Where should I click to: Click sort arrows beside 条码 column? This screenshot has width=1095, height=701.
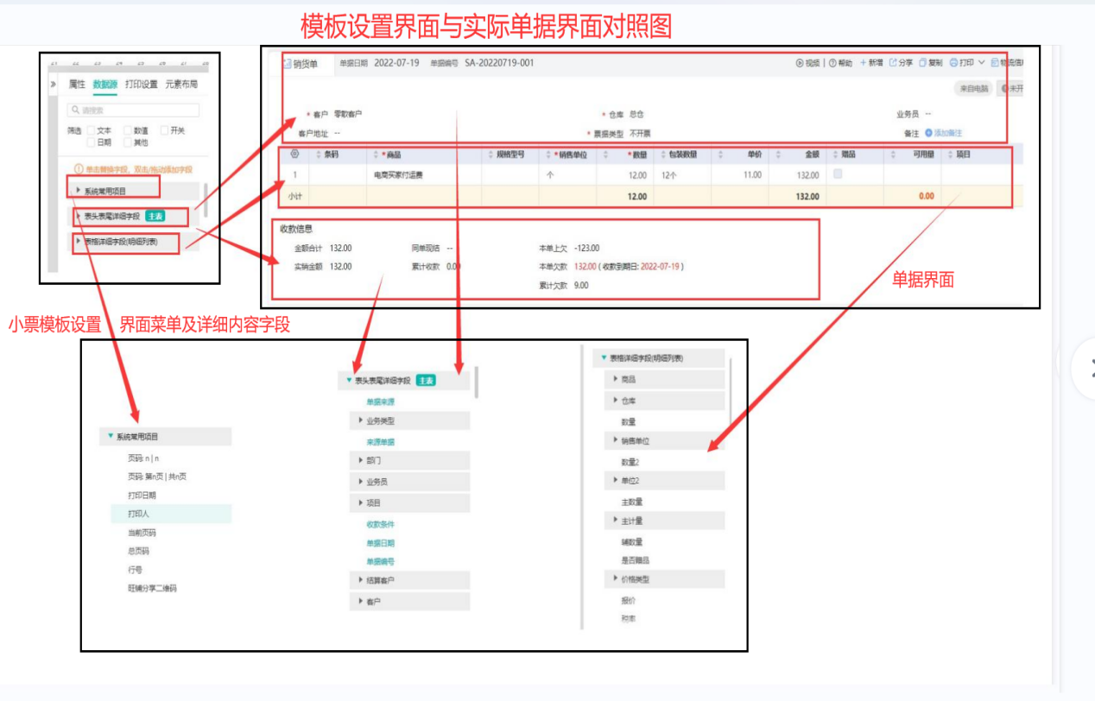pos(317,155)
